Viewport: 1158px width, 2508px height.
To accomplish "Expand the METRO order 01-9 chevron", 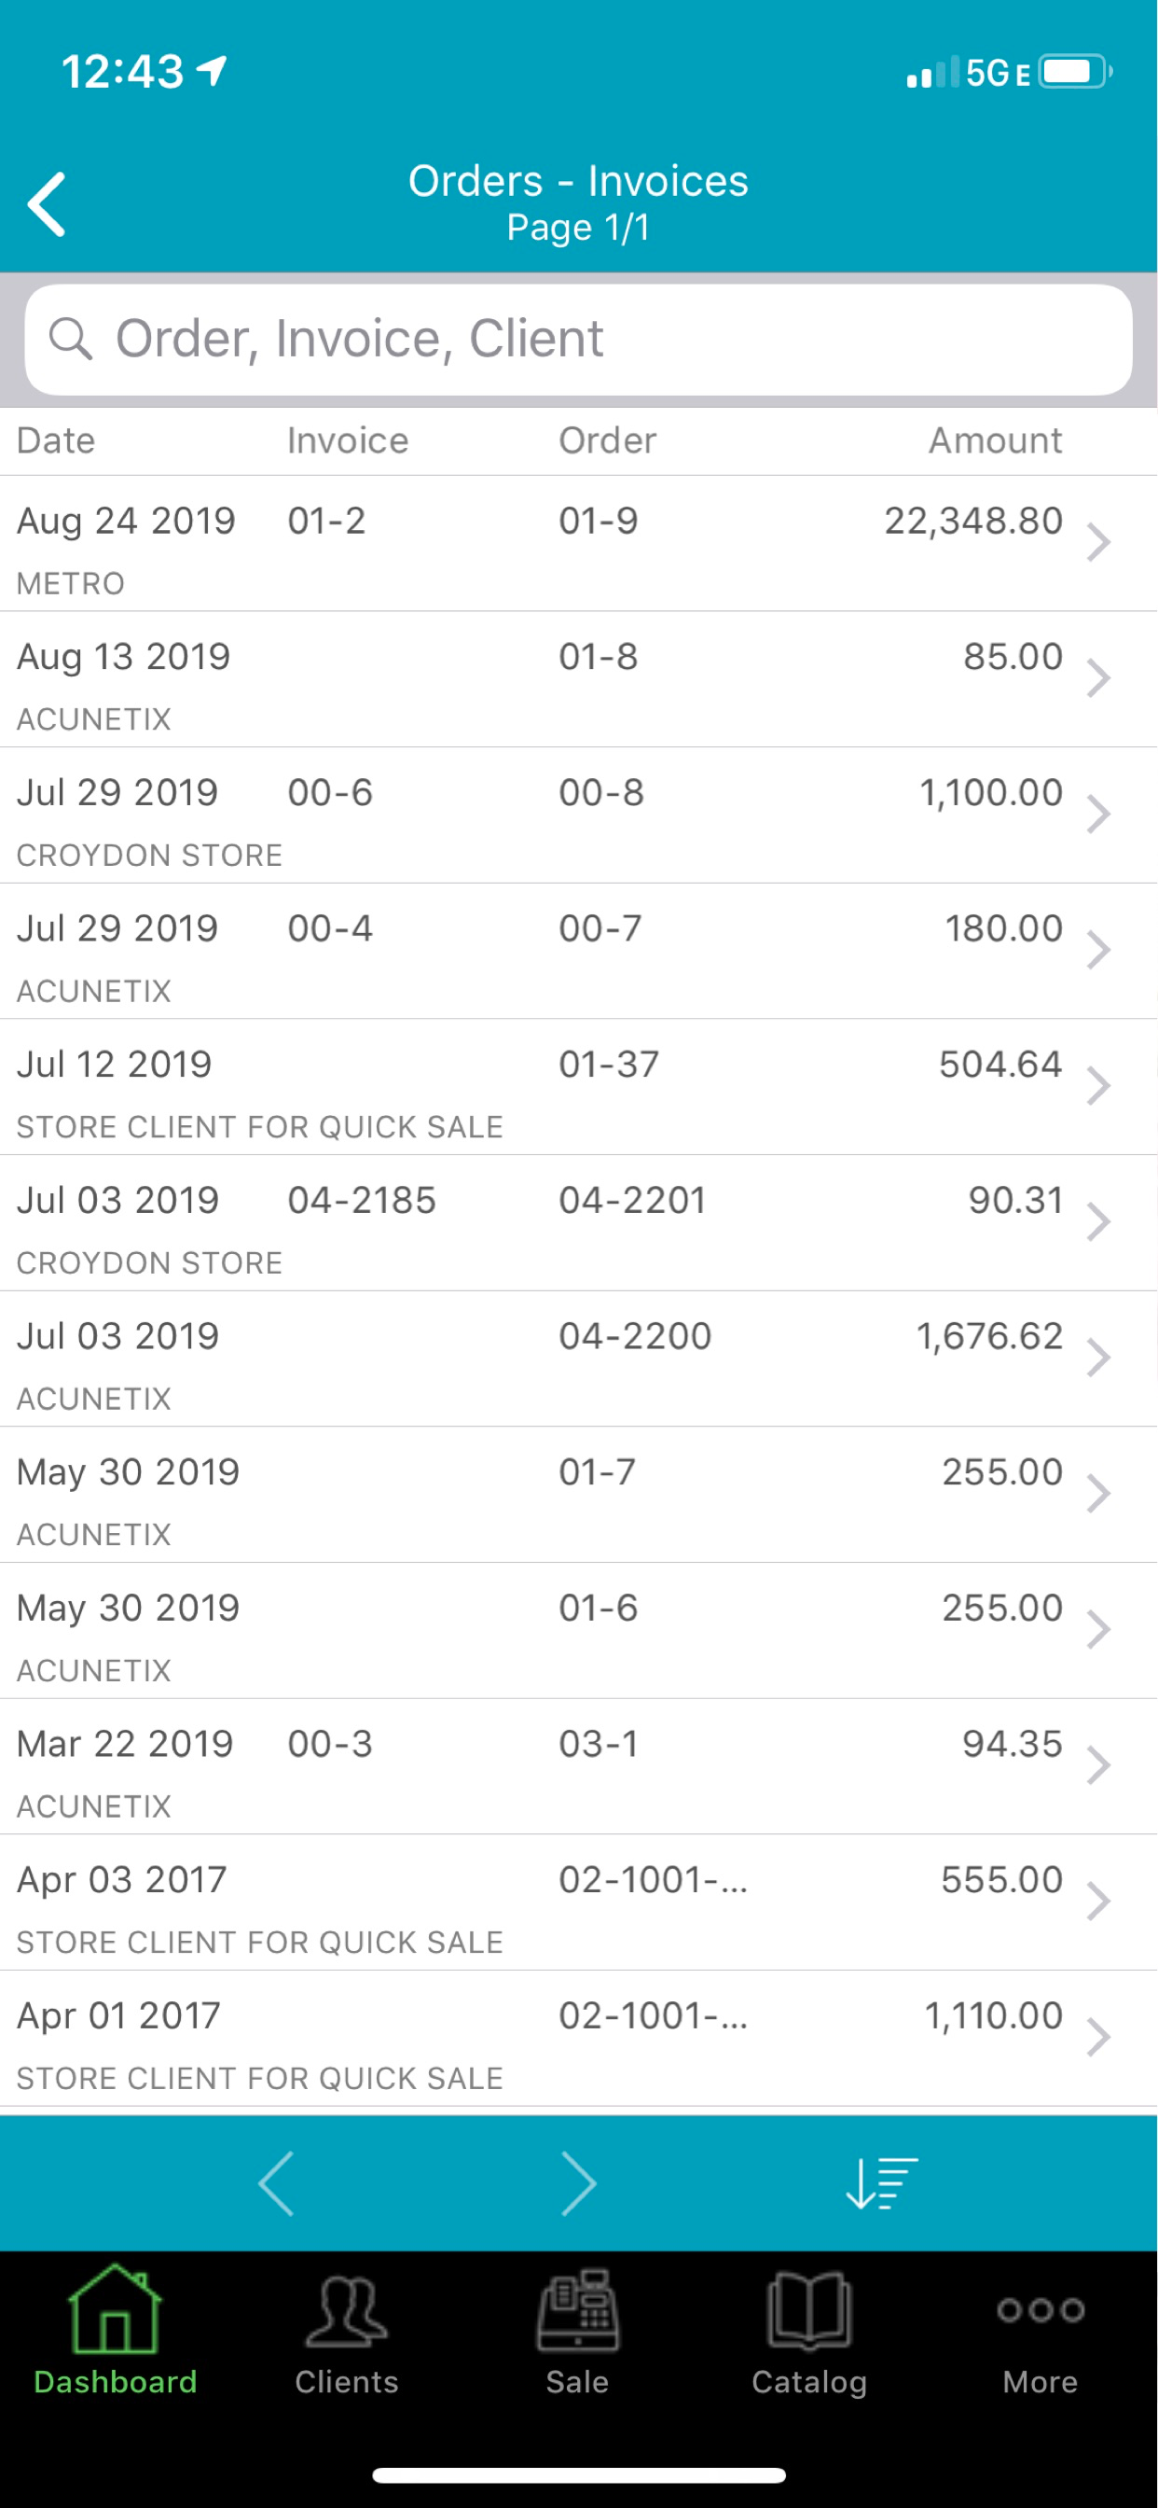I will click(x=1098, y=543).
